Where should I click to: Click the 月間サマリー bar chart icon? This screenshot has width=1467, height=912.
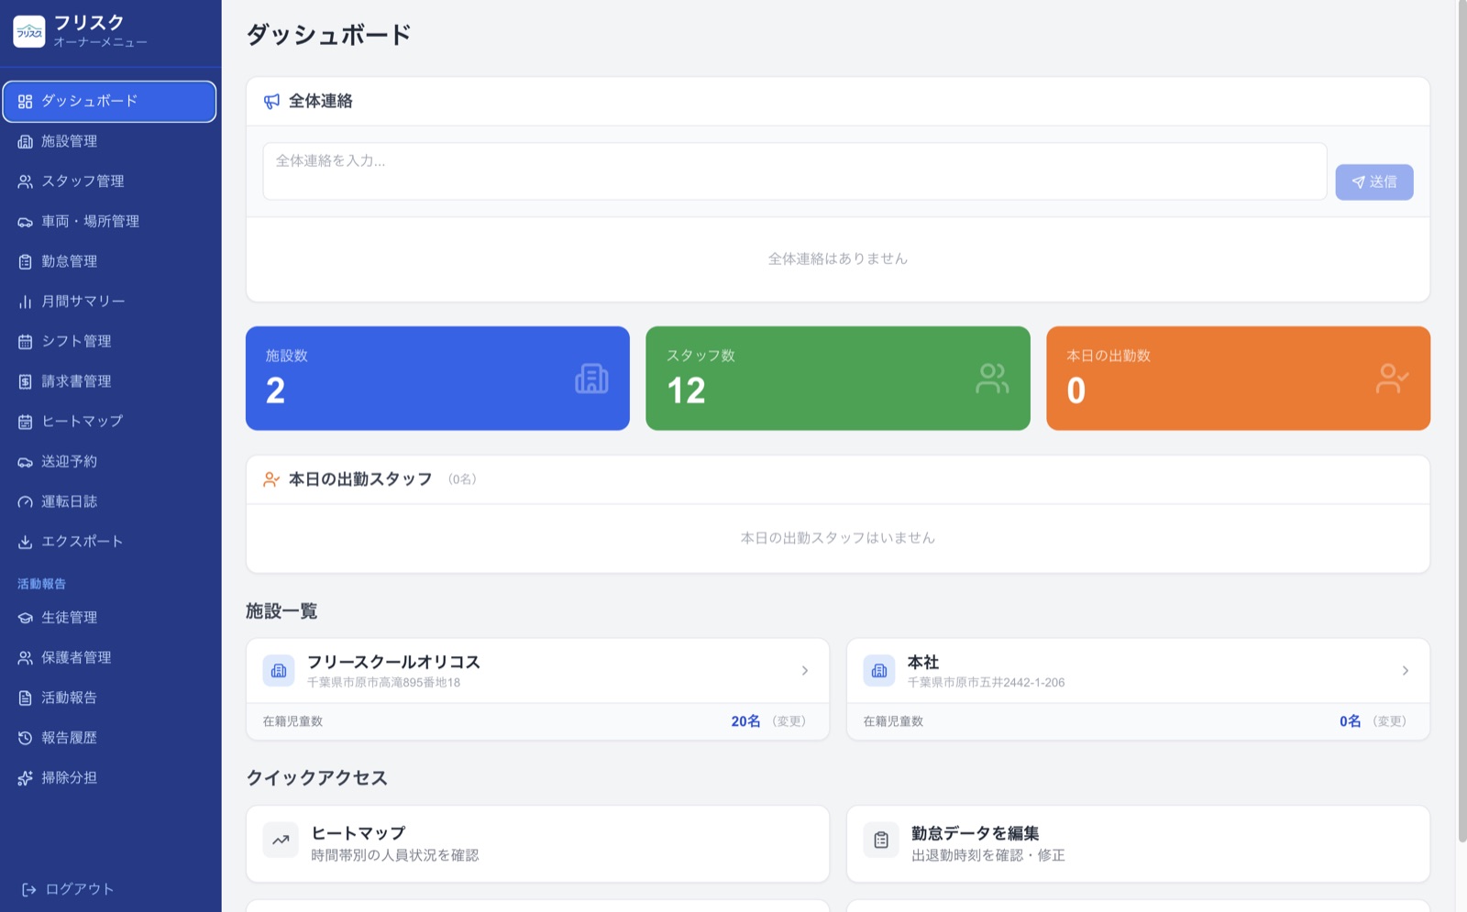click(25, 302)
